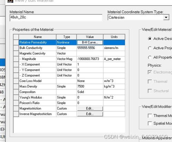172x142 pixels.
Task: Select Cartesian combo box field
Action: (138, 18)
